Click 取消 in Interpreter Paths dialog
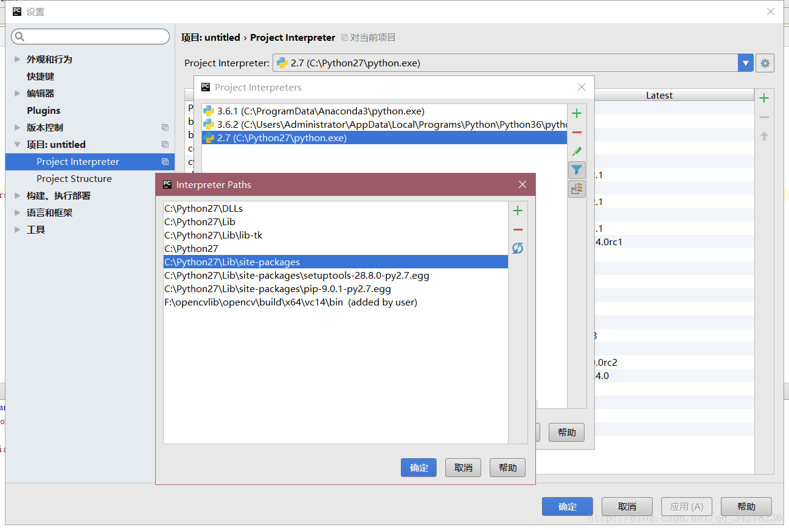This screenshot has height=530, width=789. [x=463, y=467]
